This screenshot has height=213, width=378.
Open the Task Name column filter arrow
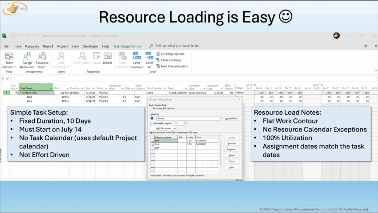pyautogui.click(x=51, y=88)
